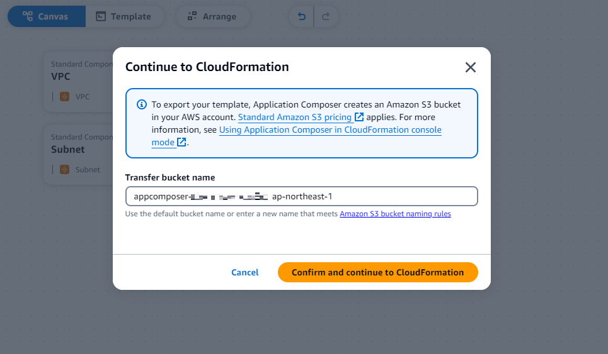Open the Arrange option
The height and width of the screenshot is (354, 608).
212,16
